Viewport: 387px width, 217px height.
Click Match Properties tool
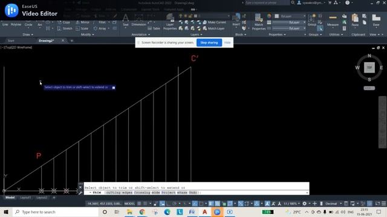pos(259,22)
